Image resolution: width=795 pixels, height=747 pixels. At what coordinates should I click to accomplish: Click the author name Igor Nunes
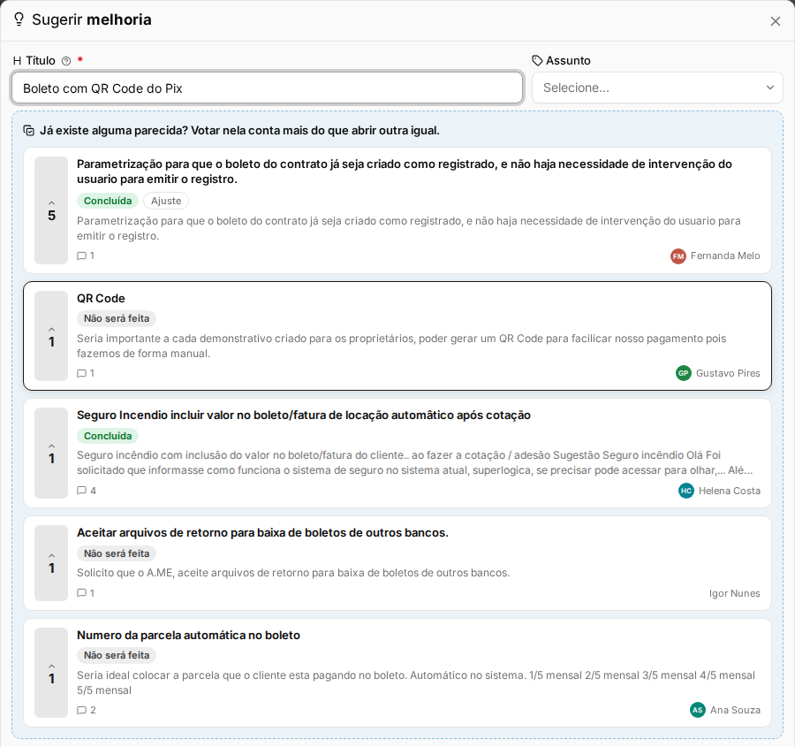tap(734, 593)
